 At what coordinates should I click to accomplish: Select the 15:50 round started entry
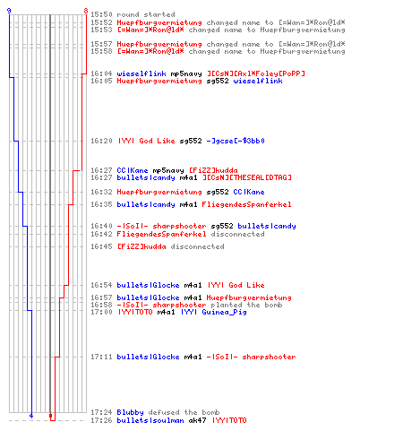point(133,14)
